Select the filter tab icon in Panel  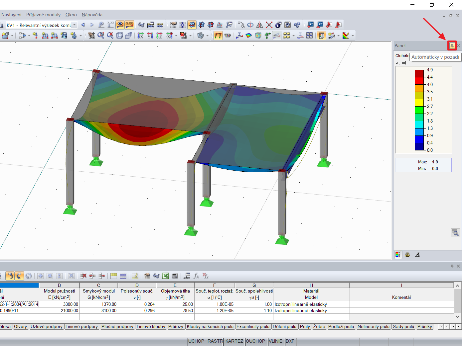coord(417,255)
